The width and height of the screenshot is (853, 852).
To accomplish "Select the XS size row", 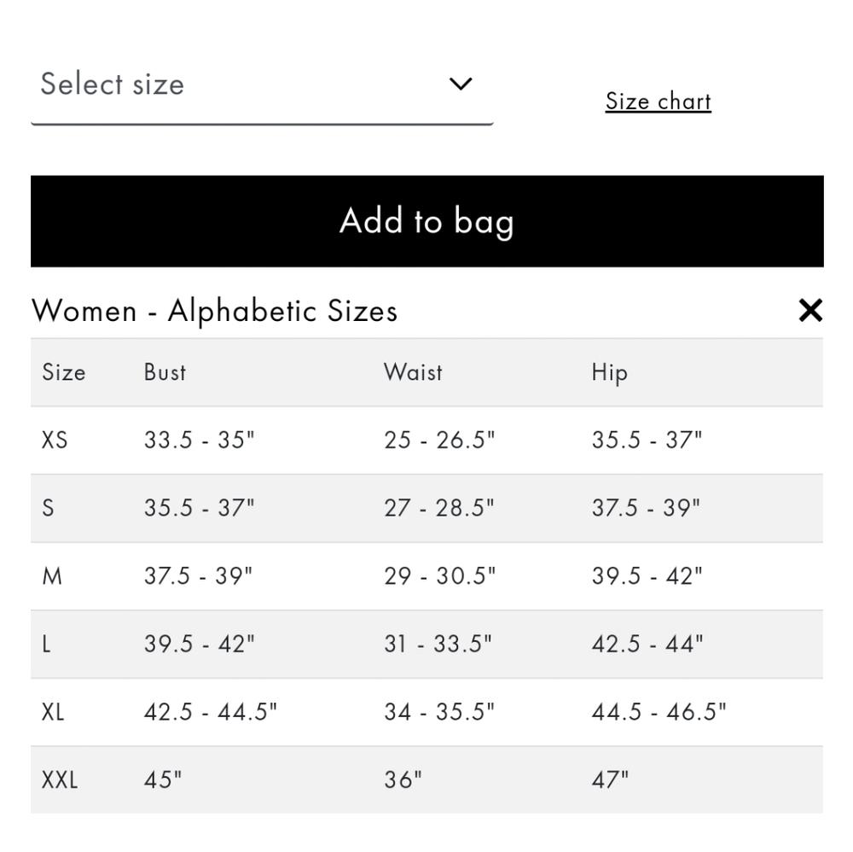I will (x=427, y=440).
